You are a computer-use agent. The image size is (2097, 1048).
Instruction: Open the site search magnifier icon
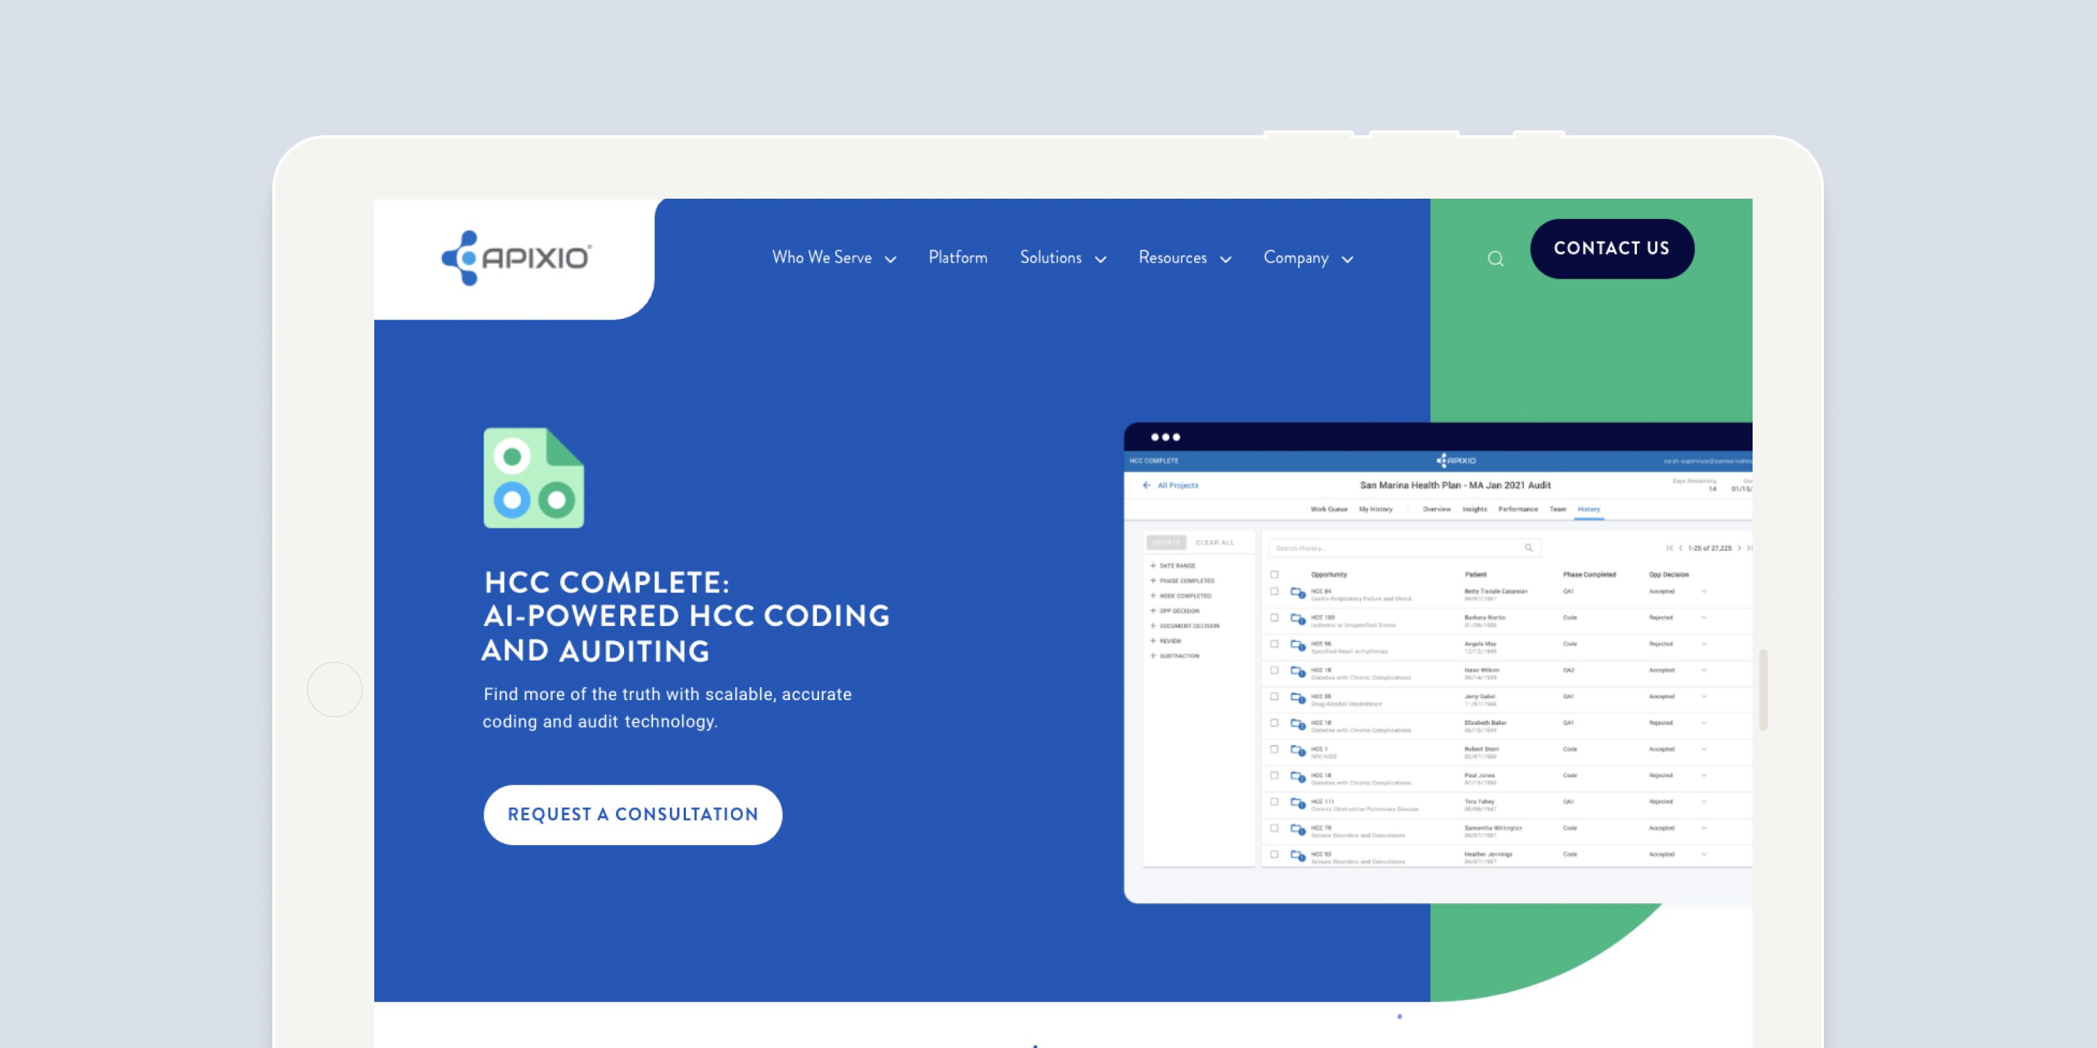tap(1496, 259)
